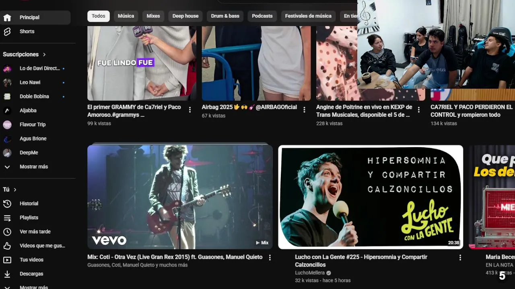Viewport: 515px width, 289px height.
Task: Expand the Suscripciones section arrow
Action: tap(44, 55)
